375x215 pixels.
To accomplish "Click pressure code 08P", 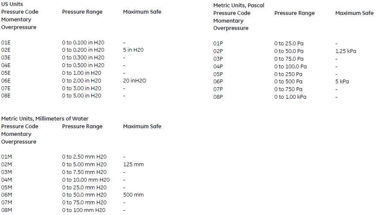I will point(218,97).
